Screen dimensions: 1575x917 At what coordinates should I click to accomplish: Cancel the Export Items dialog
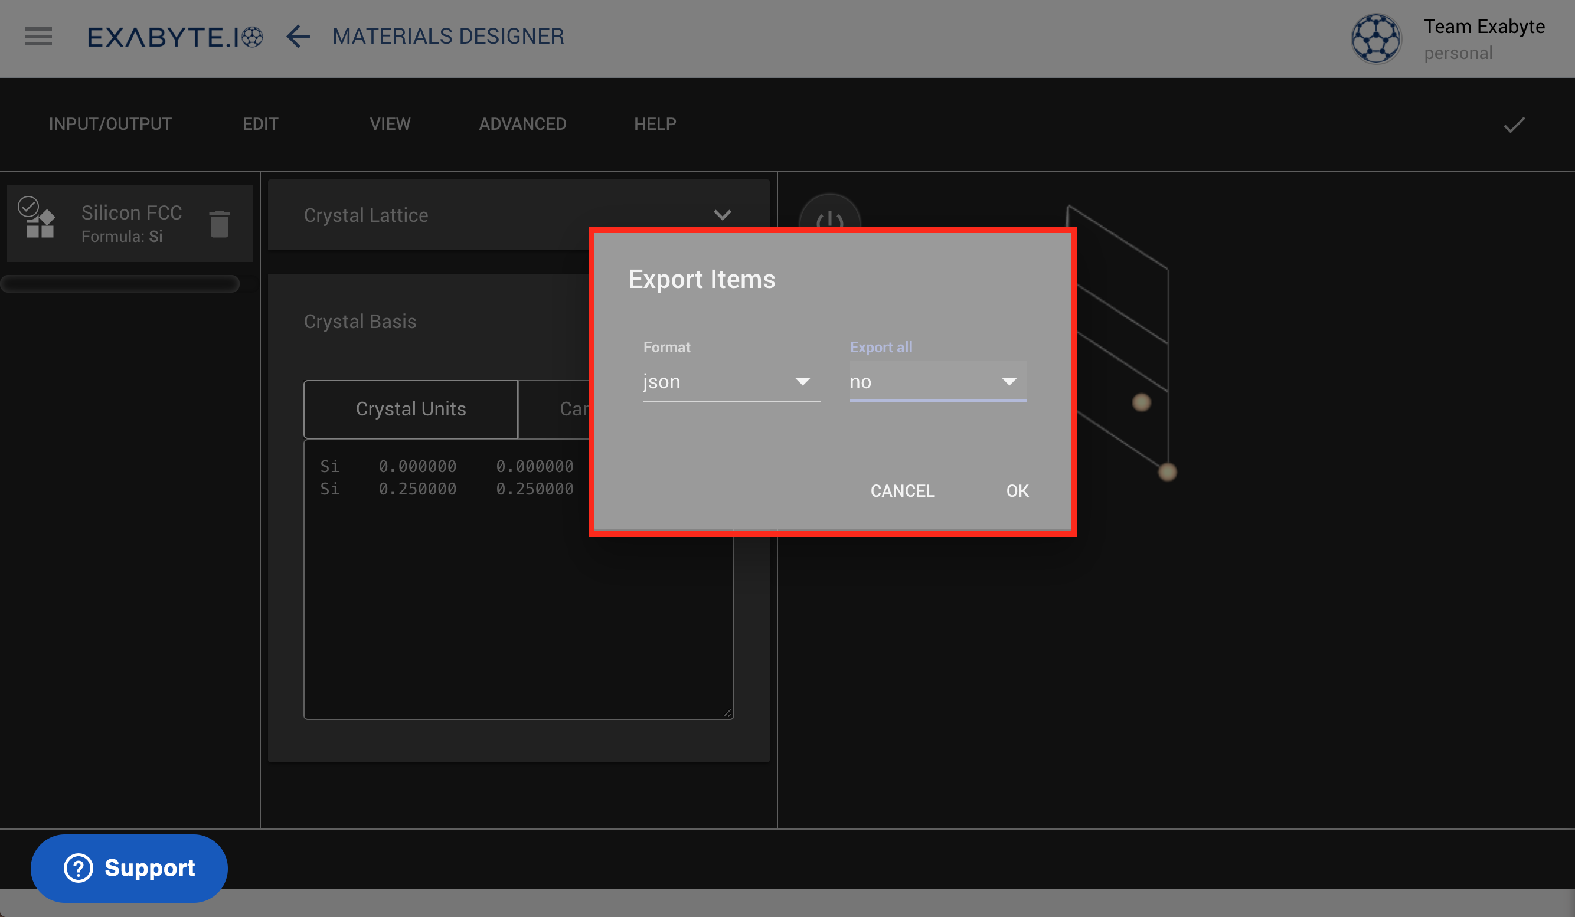point(902,491)
